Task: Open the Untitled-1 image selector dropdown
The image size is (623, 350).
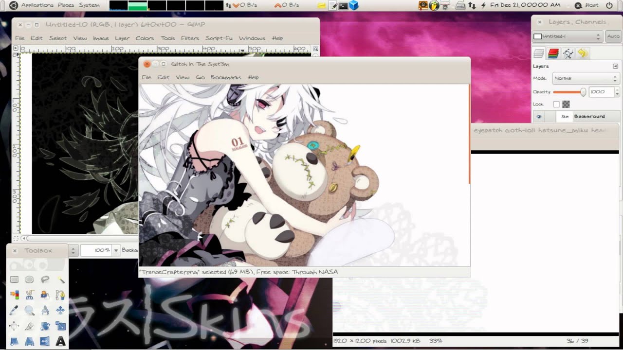Action: point(568,36)
